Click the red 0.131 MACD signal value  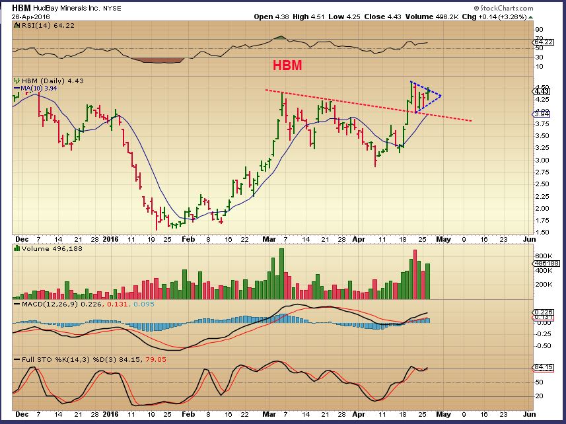click(118, 304)
